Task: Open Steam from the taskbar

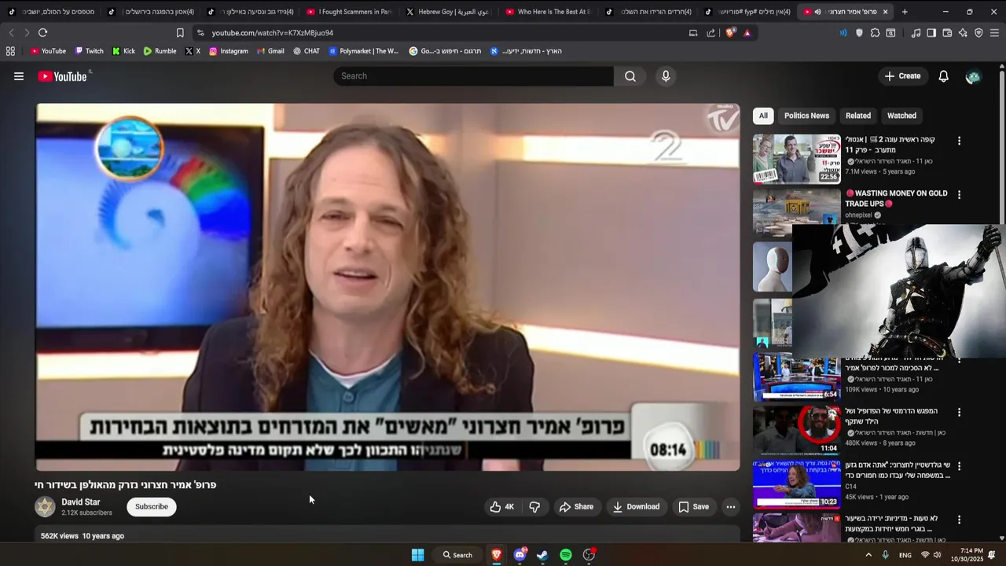Action: (542, 555)
